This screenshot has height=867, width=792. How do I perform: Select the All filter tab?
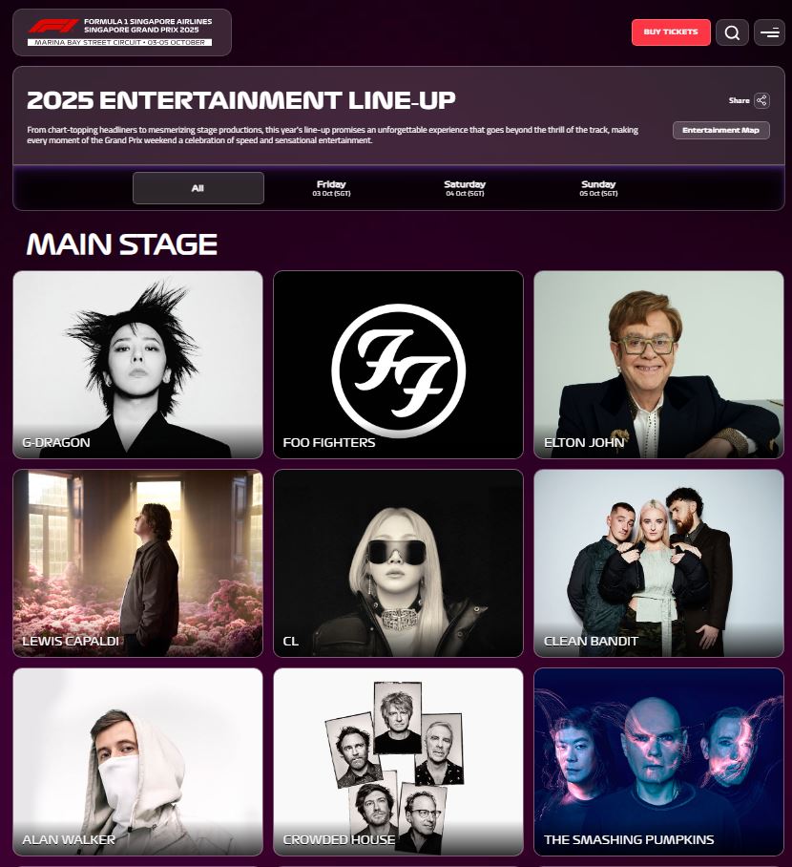(198, 188)
